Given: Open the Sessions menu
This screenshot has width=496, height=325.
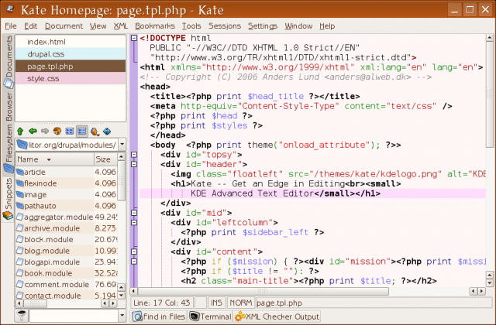Looking at the screenshot, I should (x=225, y=26).
